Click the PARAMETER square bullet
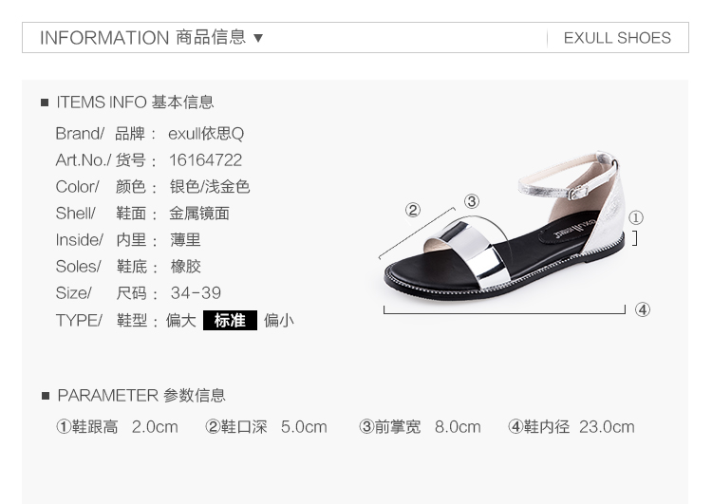 pyautogui.click(x=45, y=396)
